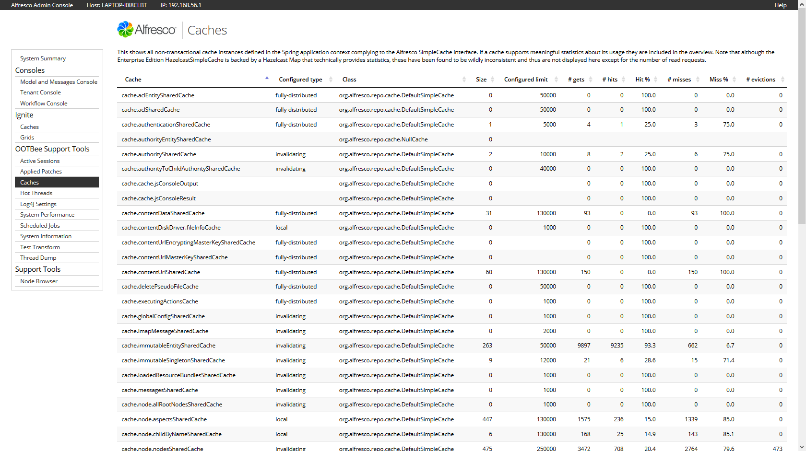
Task: Open Tenant Console
Action: (x=40, y=93)
